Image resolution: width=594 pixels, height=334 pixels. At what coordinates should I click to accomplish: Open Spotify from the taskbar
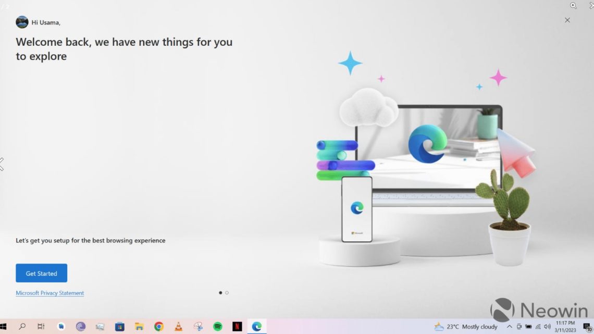tap(217, 327)
